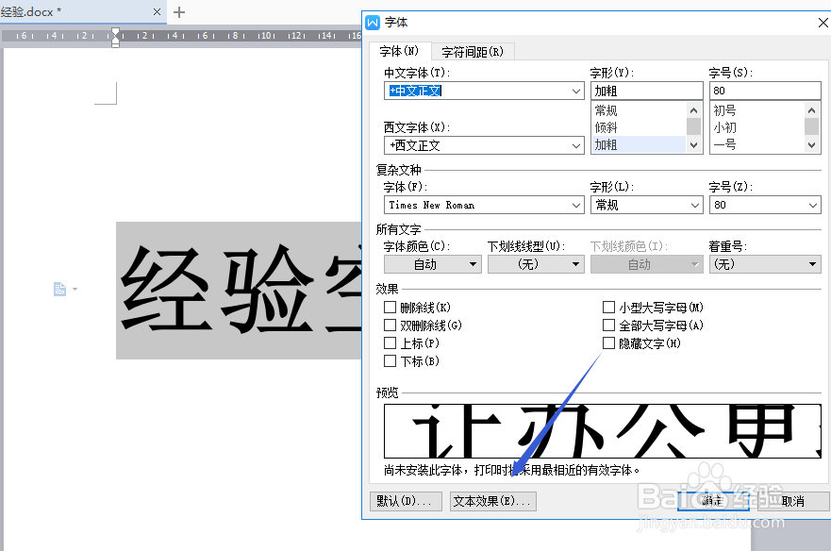Switch to the 字符间距 tab
This screenshot has height=551, width=831.
[x=473, y=52]
